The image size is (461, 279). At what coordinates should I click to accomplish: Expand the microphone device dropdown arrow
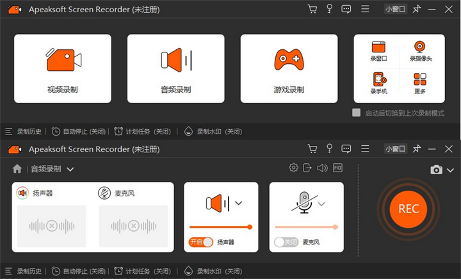(x=321, y=204)
